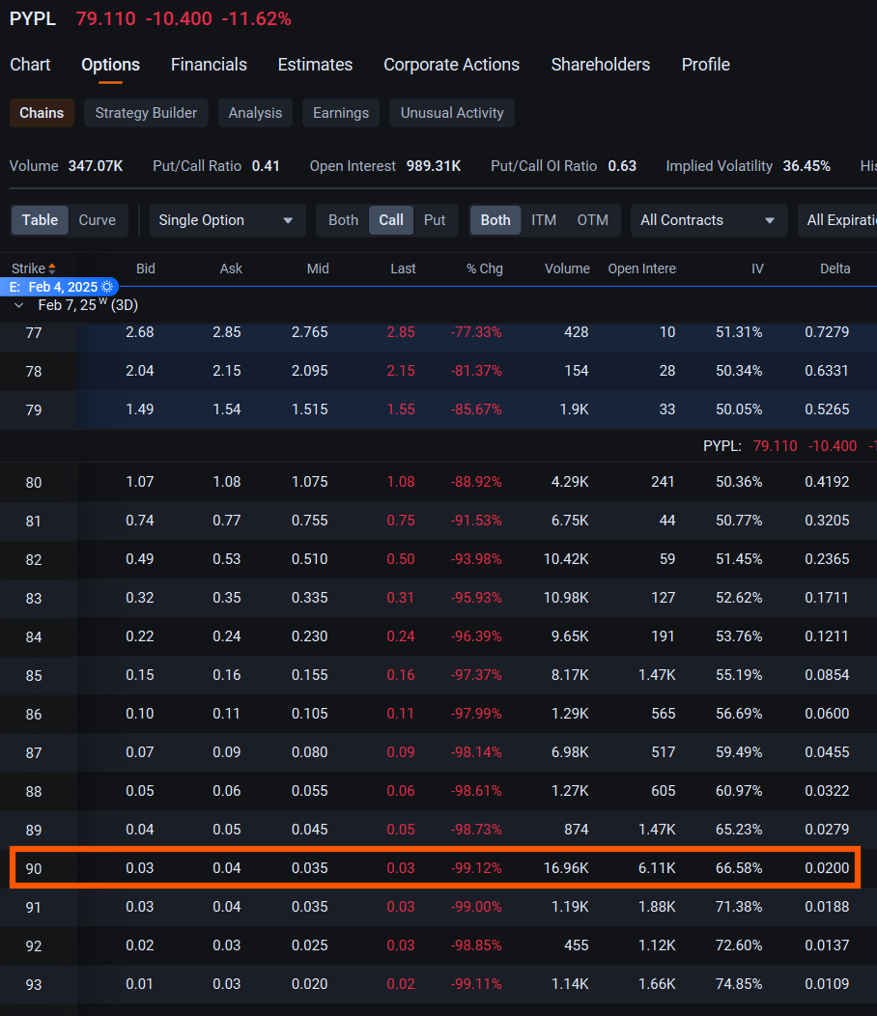
Task: Switch to Table view
Action: point(41,220)
